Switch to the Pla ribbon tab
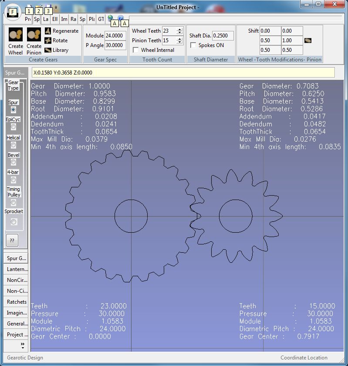This screenshot has width=348, height=366. coord(92,19)
